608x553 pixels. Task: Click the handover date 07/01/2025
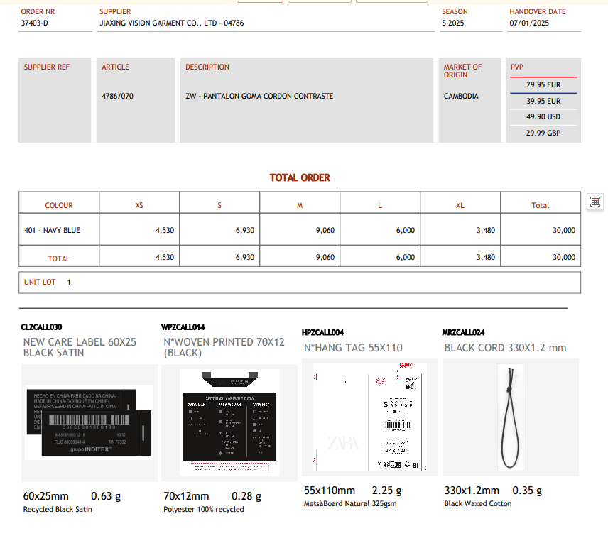tap(529, 23)
